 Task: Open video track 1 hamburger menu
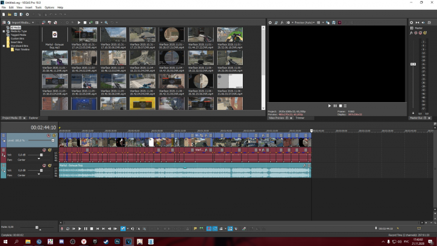(4, 135)
